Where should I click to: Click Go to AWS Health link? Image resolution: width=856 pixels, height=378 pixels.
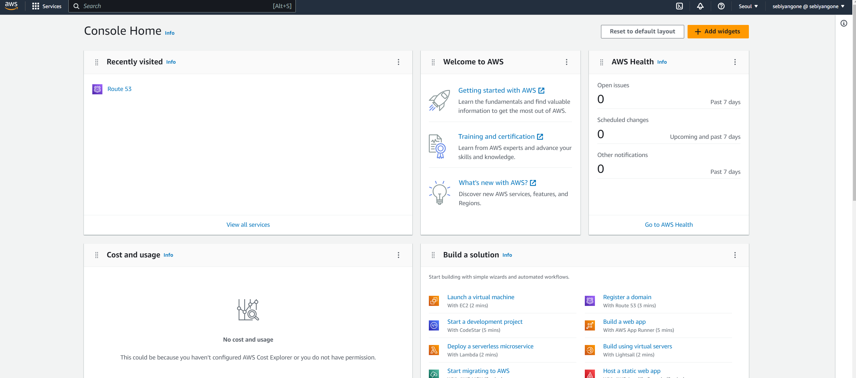coord(669,225)
